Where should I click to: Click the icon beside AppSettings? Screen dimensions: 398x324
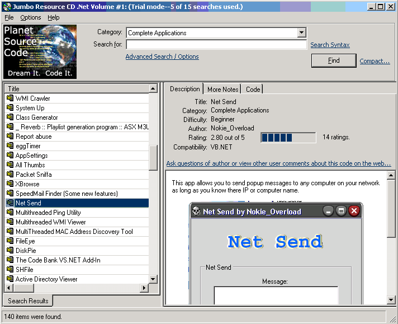tap(10, 155)
